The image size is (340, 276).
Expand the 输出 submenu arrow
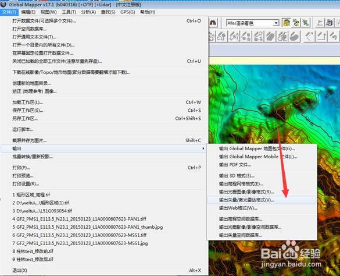tap(203, 148)
